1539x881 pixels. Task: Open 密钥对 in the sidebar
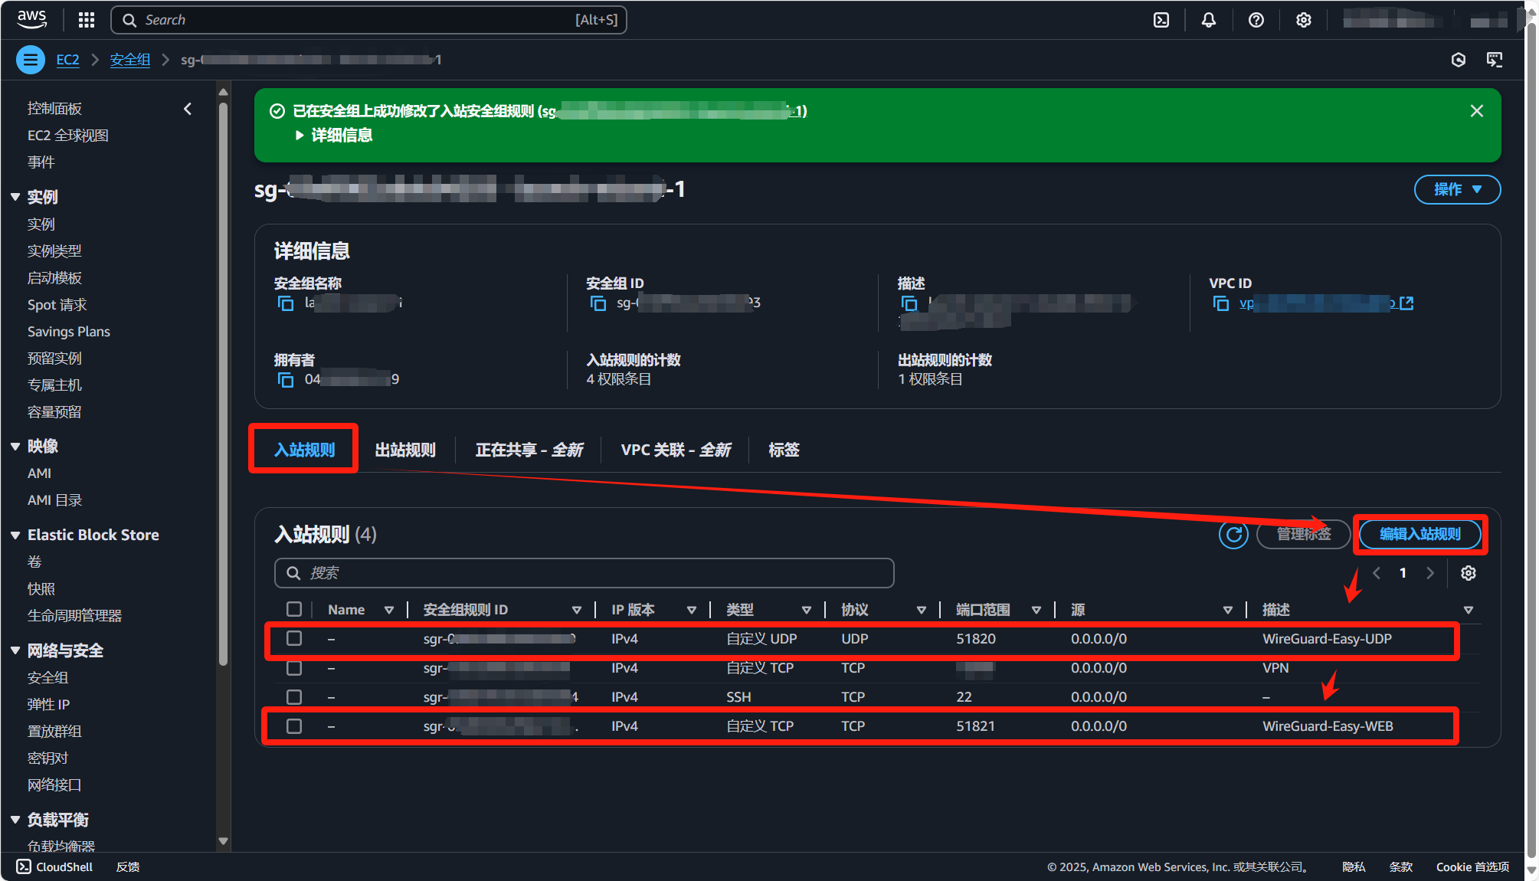pos(47,758)
